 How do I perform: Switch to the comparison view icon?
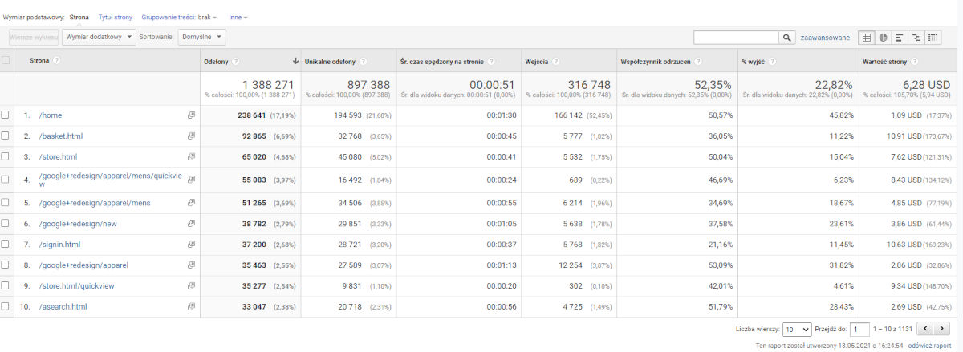click(x=916, y=38)
